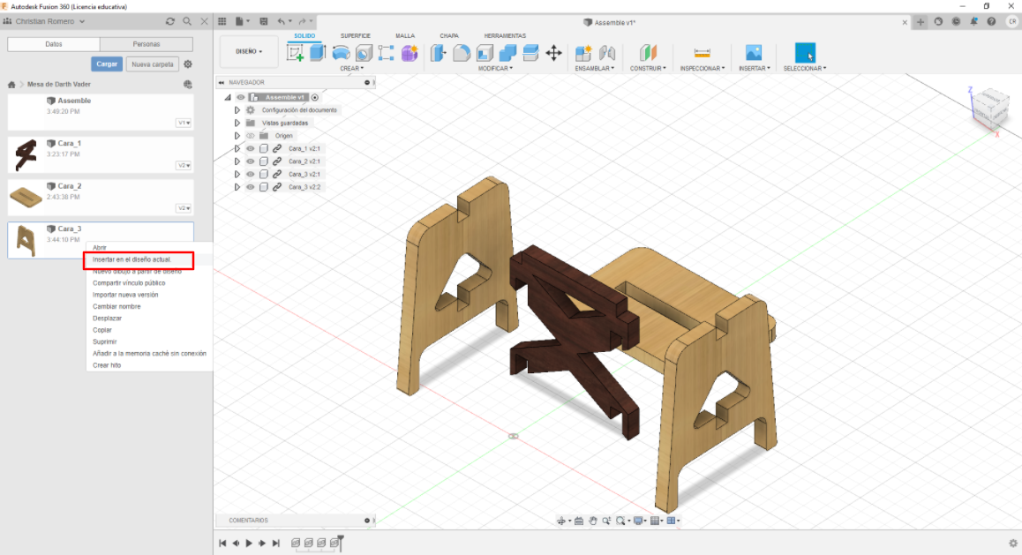Expand the Vistas guardadas node

[x=237, y=124]
